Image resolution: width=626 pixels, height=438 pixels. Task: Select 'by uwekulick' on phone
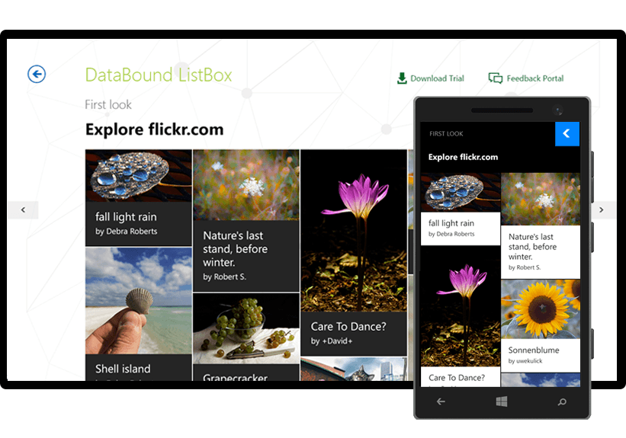(x=525, y=361)
